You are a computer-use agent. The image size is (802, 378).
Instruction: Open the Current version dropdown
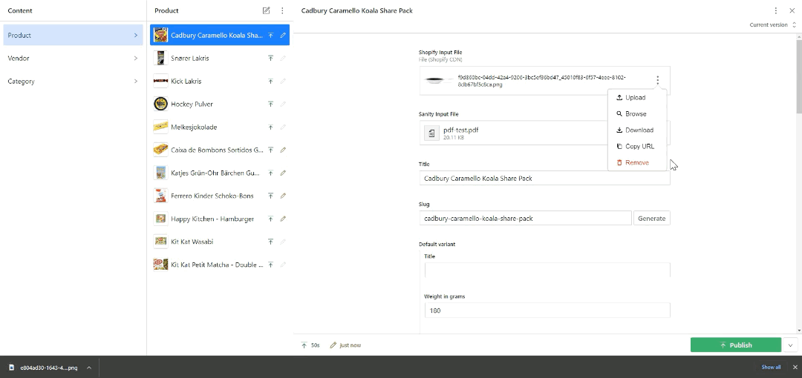pos(773,24)
